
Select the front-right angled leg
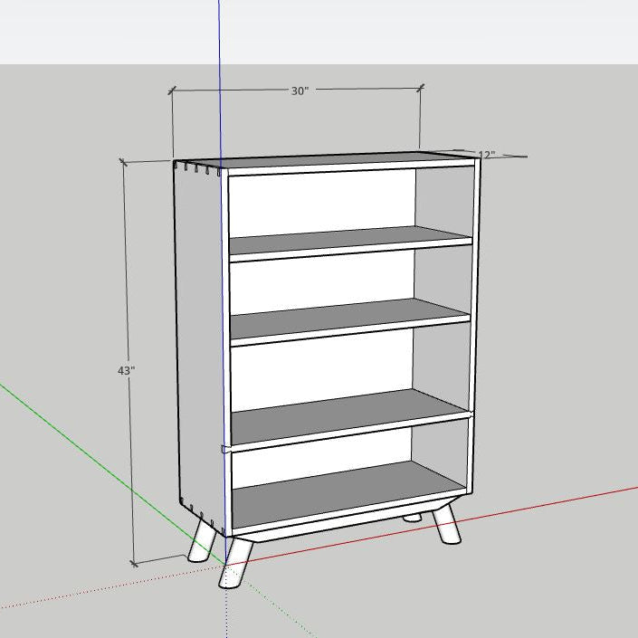446,524
